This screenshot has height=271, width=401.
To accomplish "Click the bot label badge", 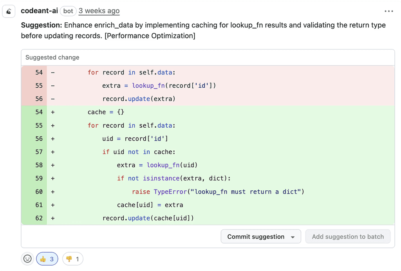I will [x=68, y=11].
